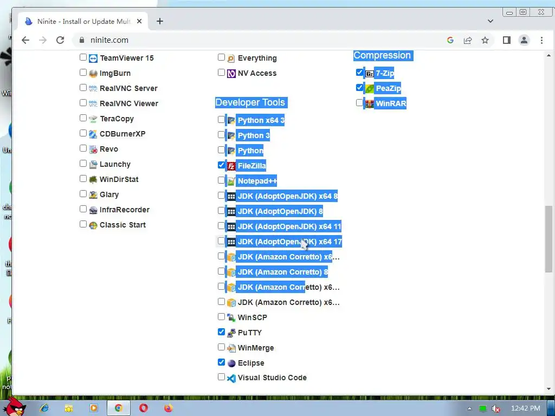Click the FileZilla red icon

231,166
